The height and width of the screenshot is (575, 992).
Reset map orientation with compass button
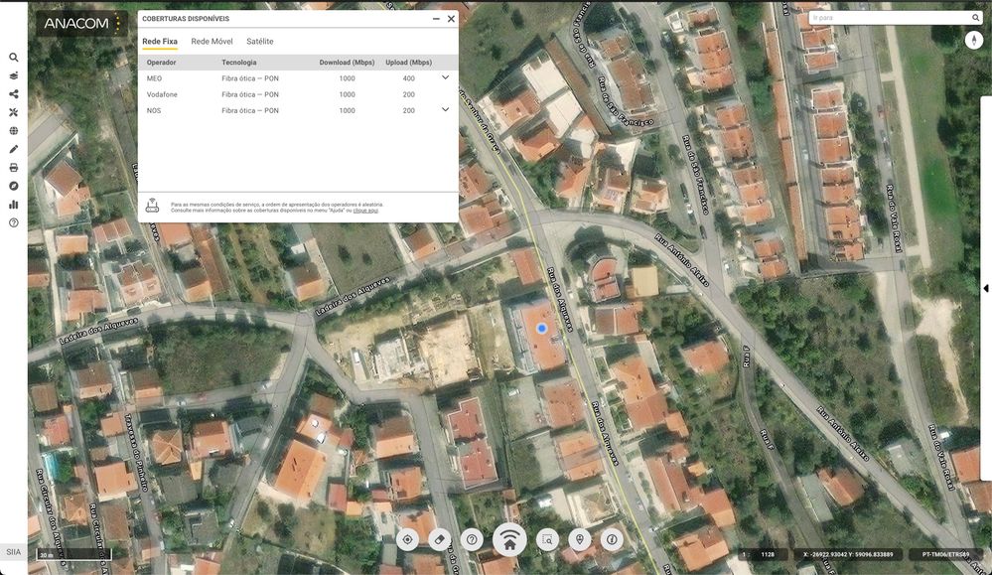click(973, 40)
